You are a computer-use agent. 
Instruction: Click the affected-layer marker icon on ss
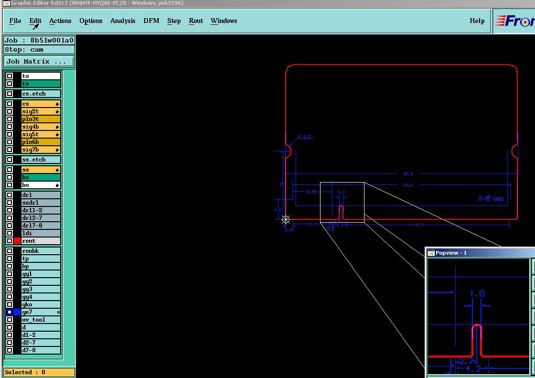tap(57, 170)
